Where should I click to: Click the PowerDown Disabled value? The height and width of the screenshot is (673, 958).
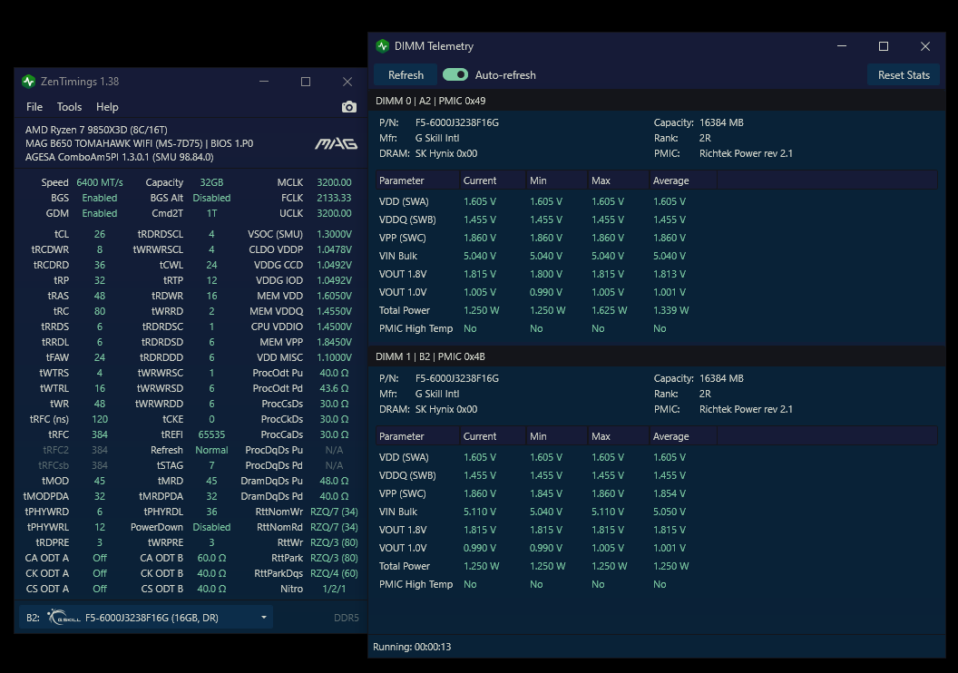pyautogui.click(x=211, y=527)
